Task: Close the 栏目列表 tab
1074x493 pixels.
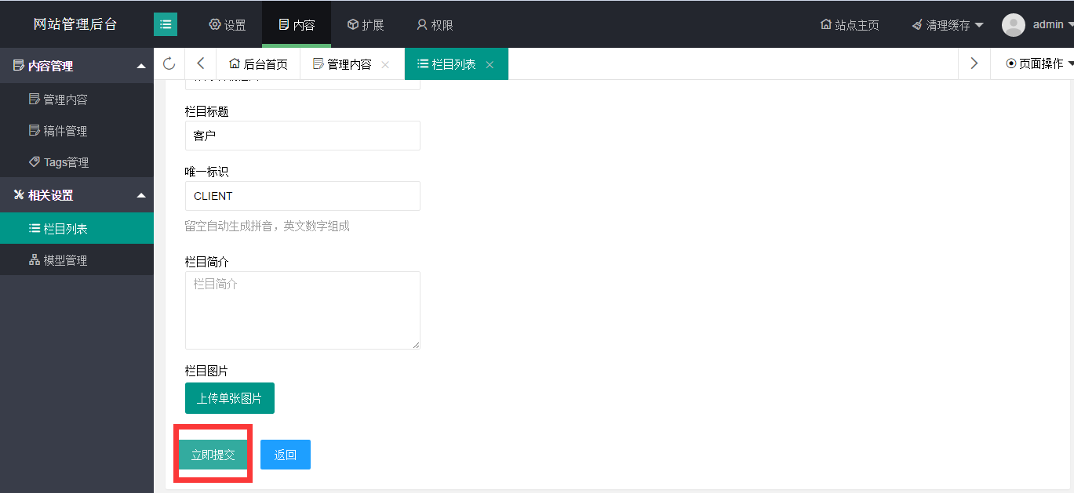Action: (x=490, y=65)
